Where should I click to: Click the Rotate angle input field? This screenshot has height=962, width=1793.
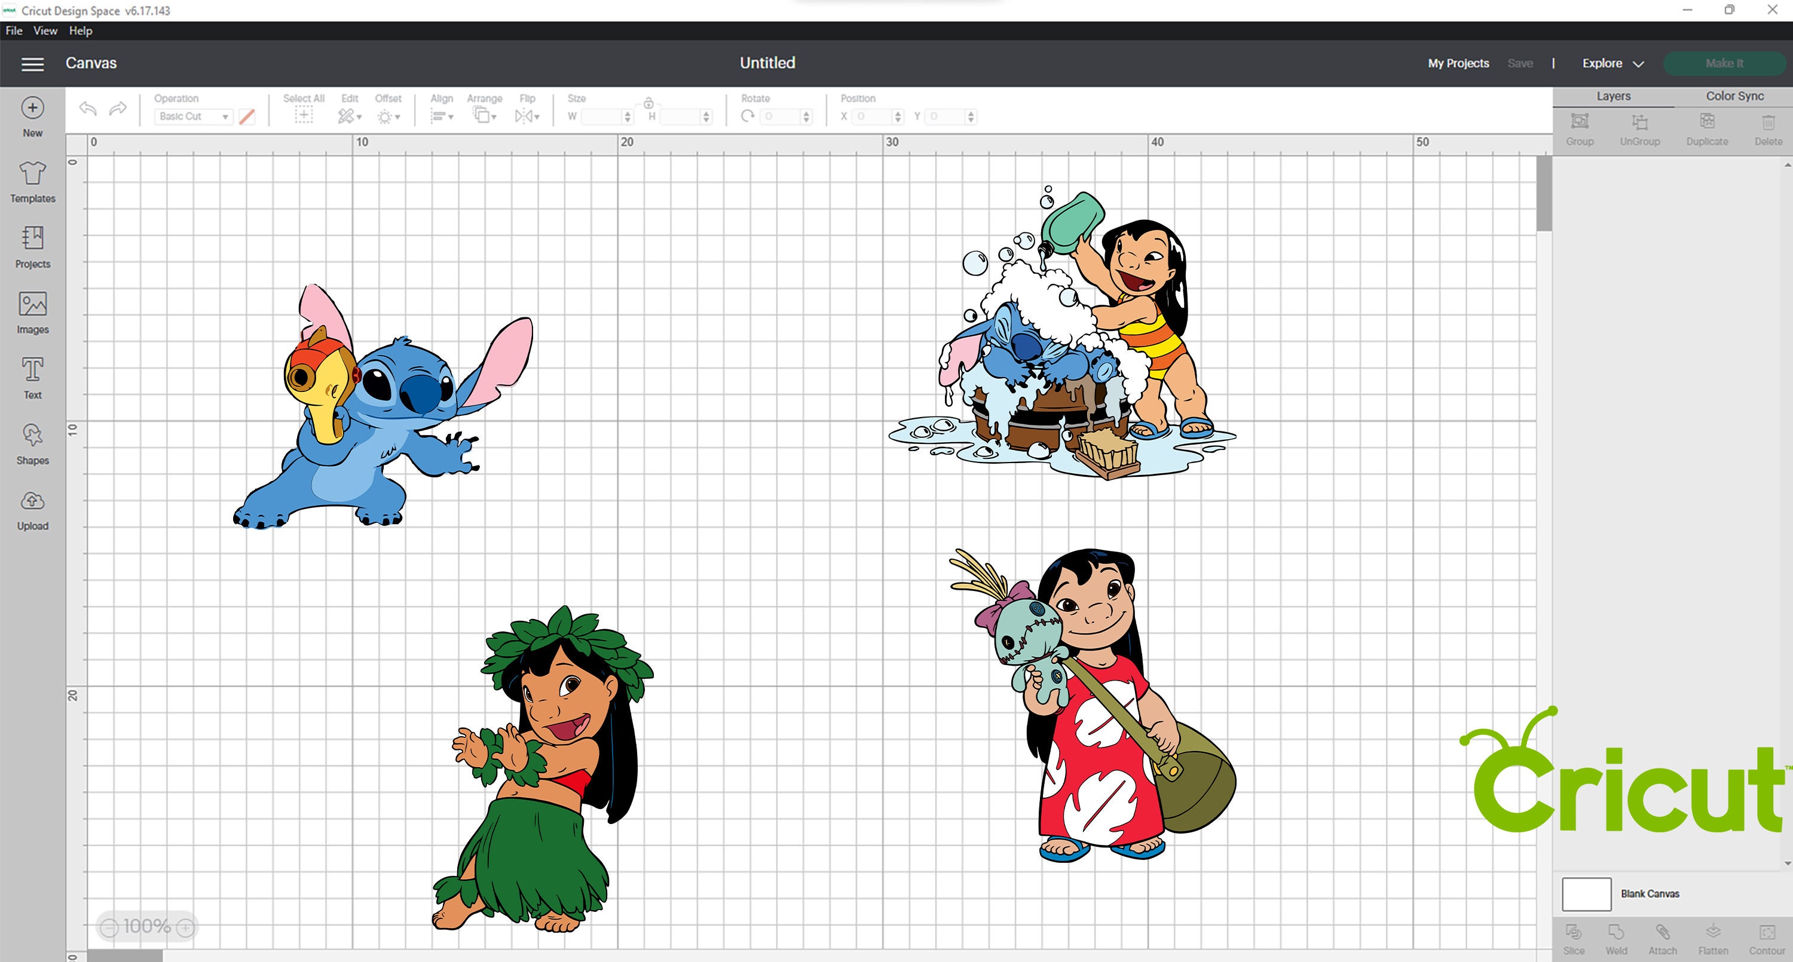[781, 117]
